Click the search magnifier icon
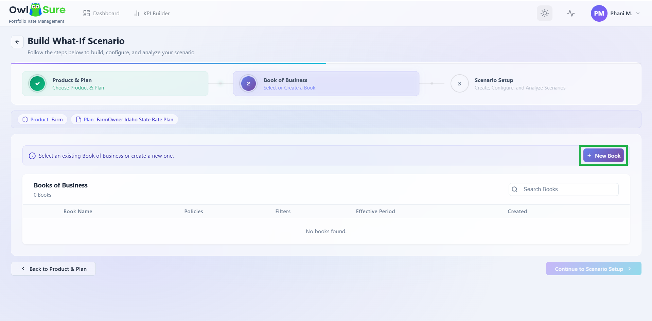The height and width of the screenshot is (321, 652). (514, 189)
